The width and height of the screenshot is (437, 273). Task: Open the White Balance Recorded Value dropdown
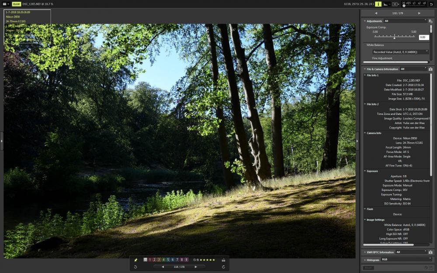point(400,52)
